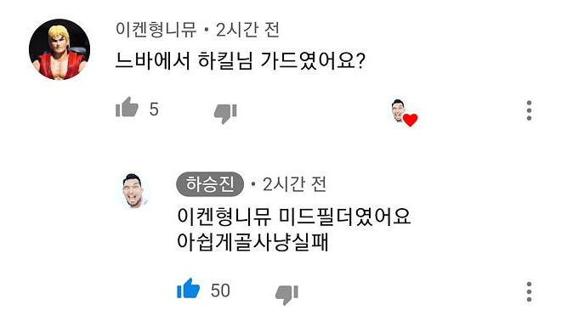Open more options for 하승진's reply
This screenshot has width=584, height=327.
[529, 291]
